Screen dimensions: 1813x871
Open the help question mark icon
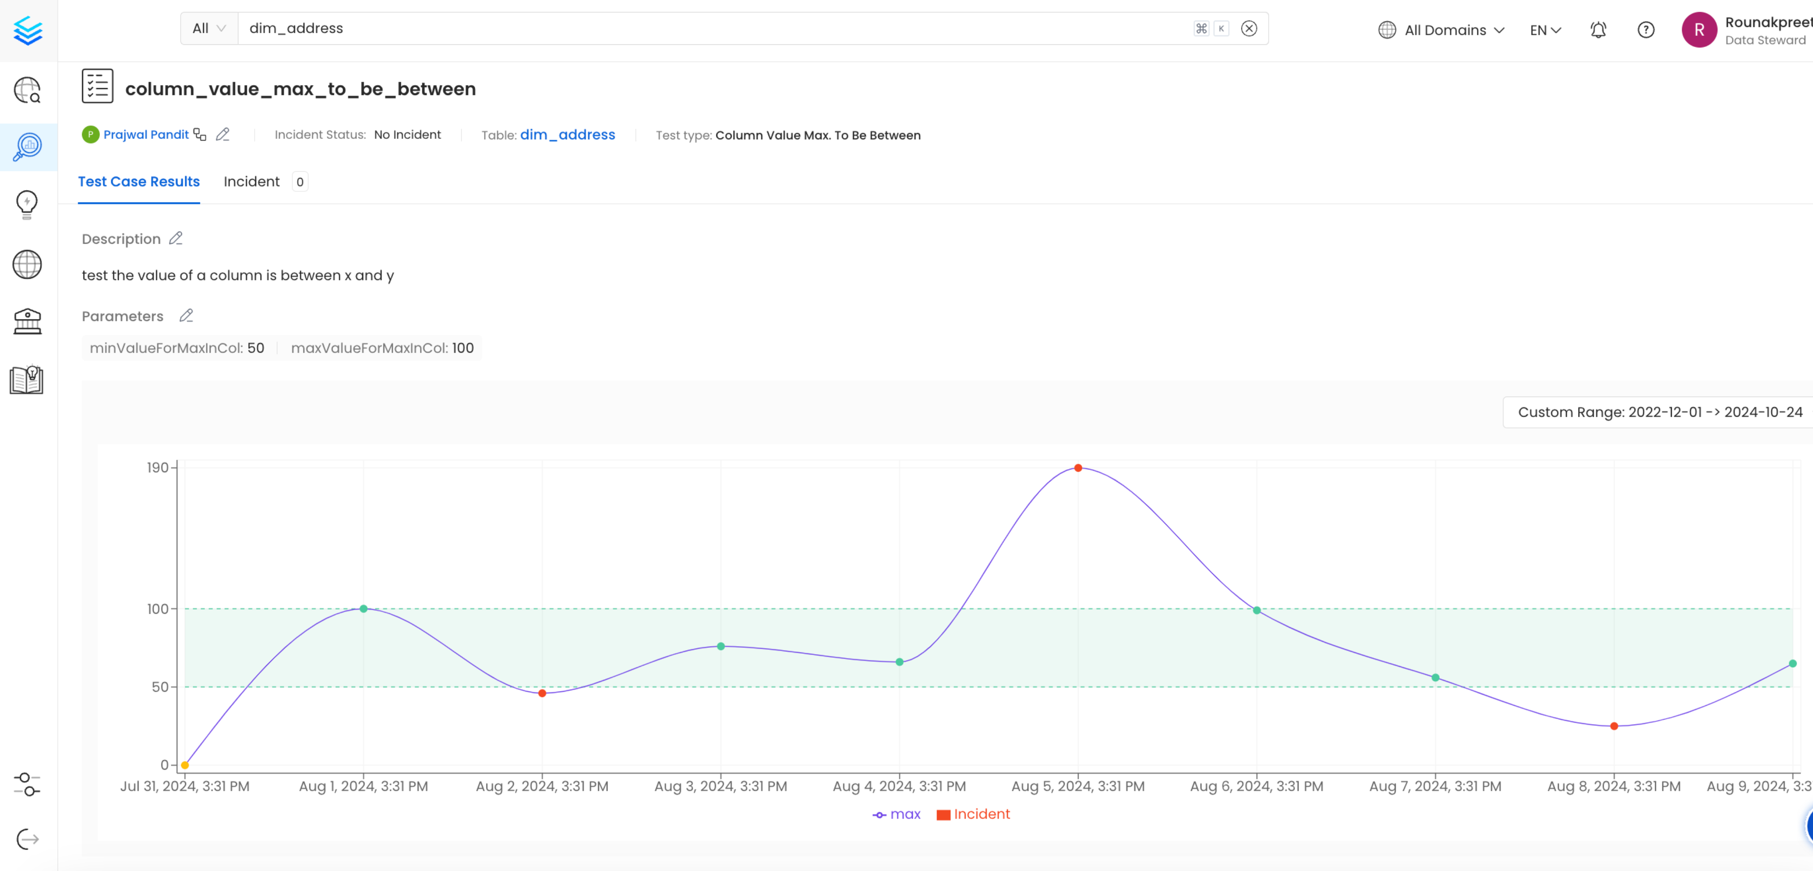1646,30
